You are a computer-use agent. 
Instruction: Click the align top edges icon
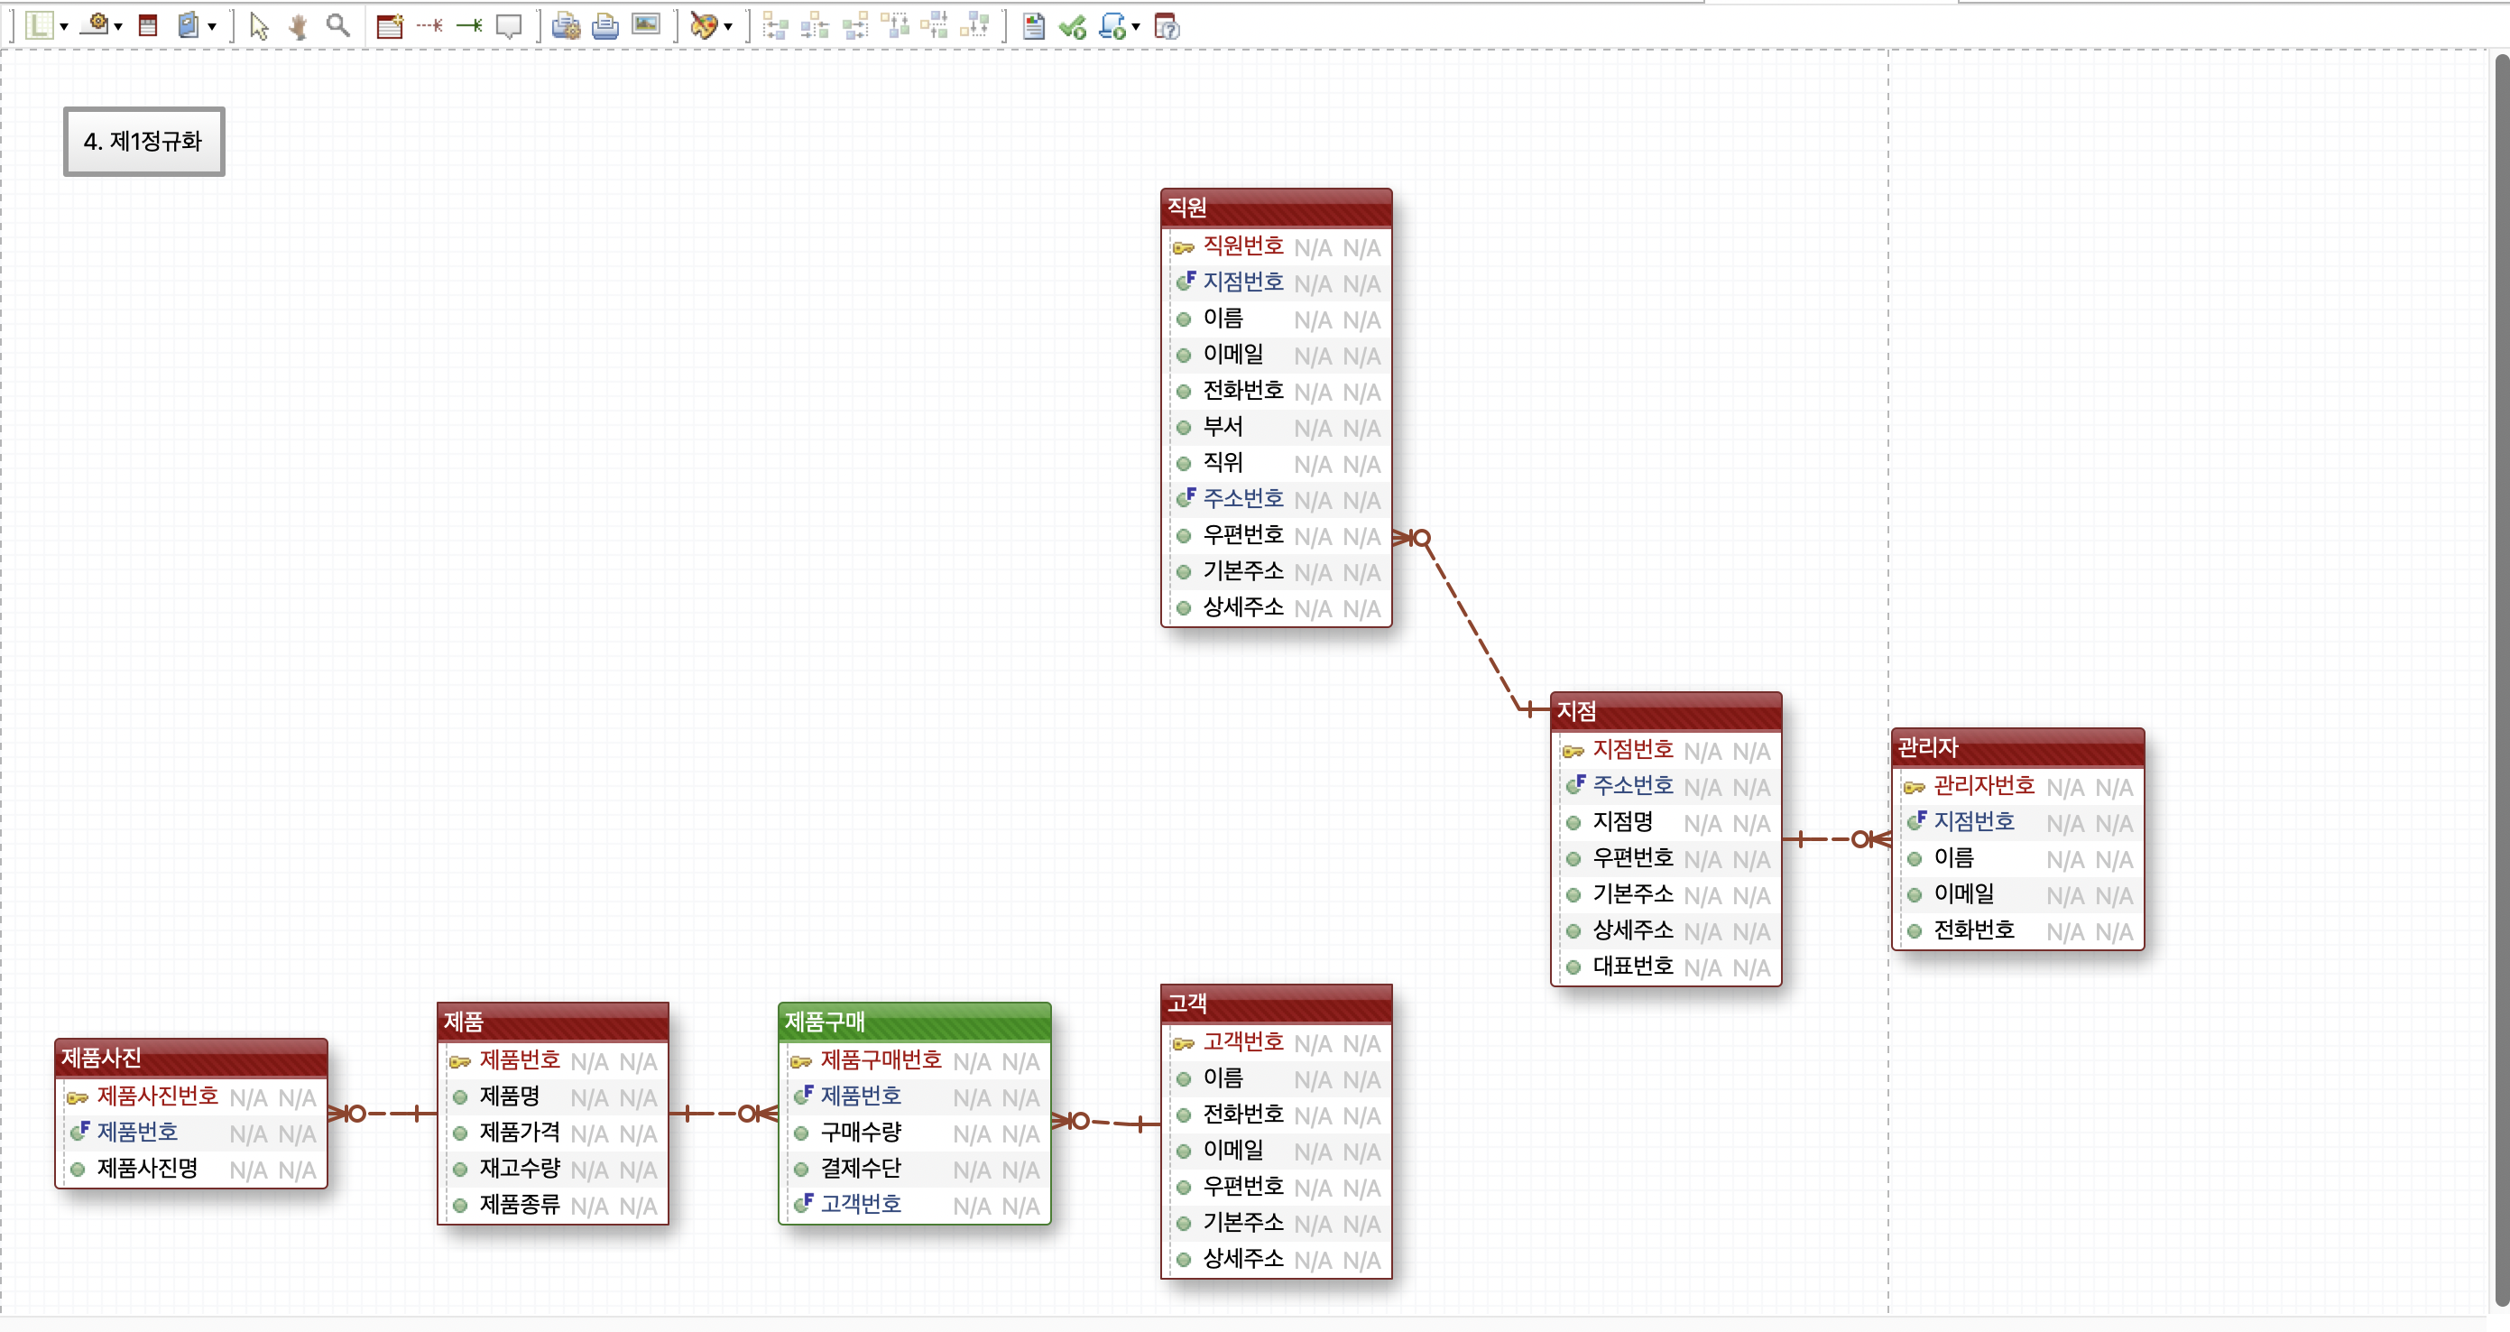[x=894, y=25]
